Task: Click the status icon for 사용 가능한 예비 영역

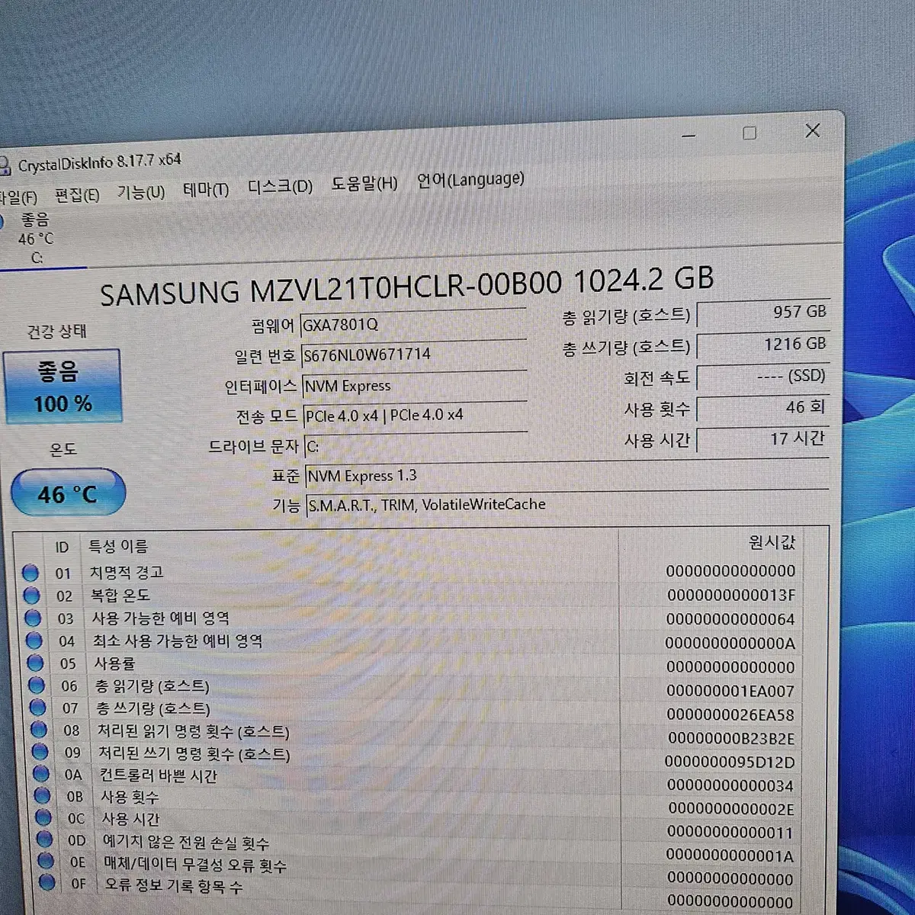Action: (x=34, y=618)
